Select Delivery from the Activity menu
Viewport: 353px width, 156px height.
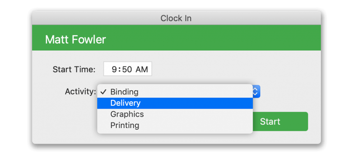tap(175, 103)
